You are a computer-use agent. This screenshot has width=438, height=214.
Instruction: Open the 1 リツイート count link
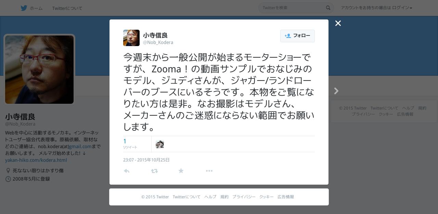(x=130, y=144)
